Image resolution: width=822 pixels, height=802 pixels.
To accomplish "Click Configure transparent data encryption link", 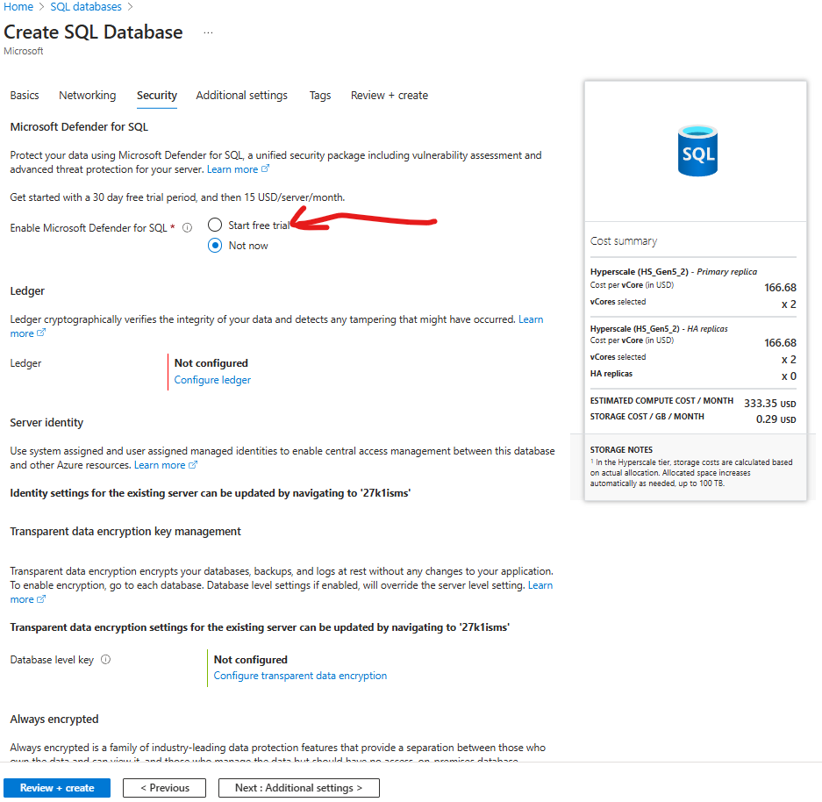I will point(300,676).
